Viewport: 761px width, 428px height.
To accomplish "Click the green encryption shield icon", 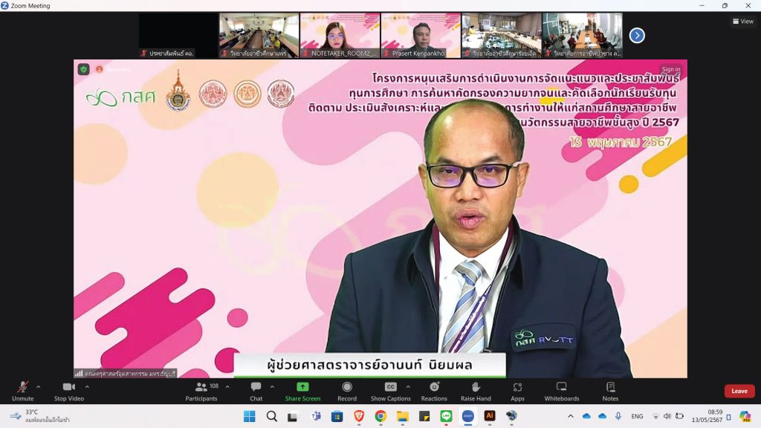I will point(83,69).
